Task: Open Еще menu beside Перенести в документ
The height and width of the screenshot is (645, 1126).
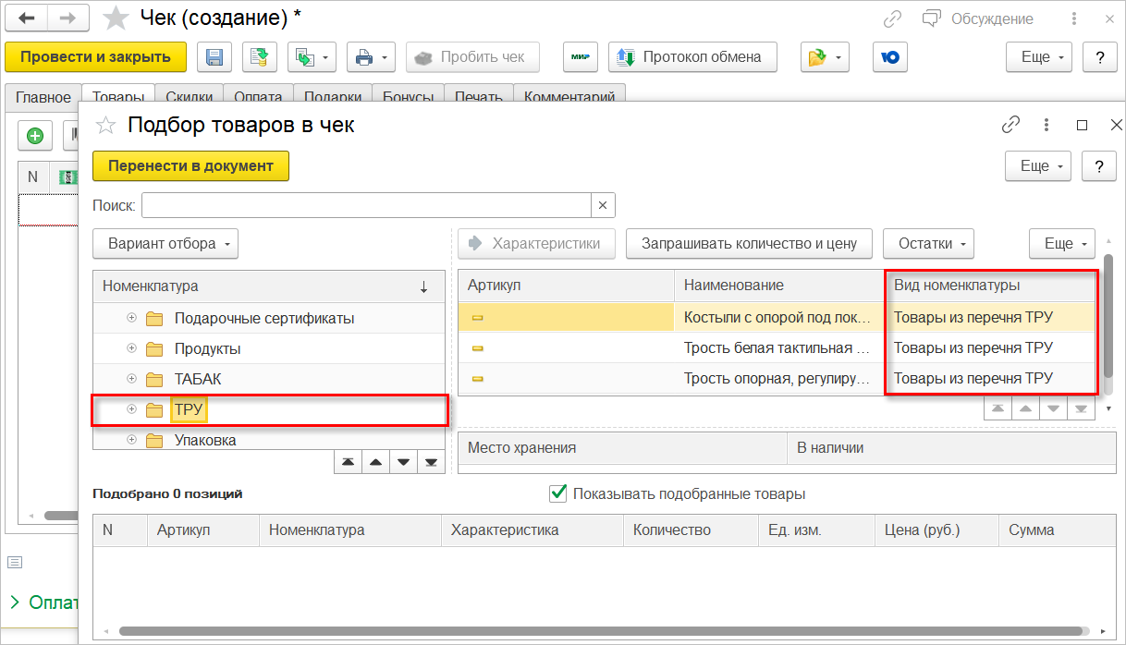Action: (1038, 166)
